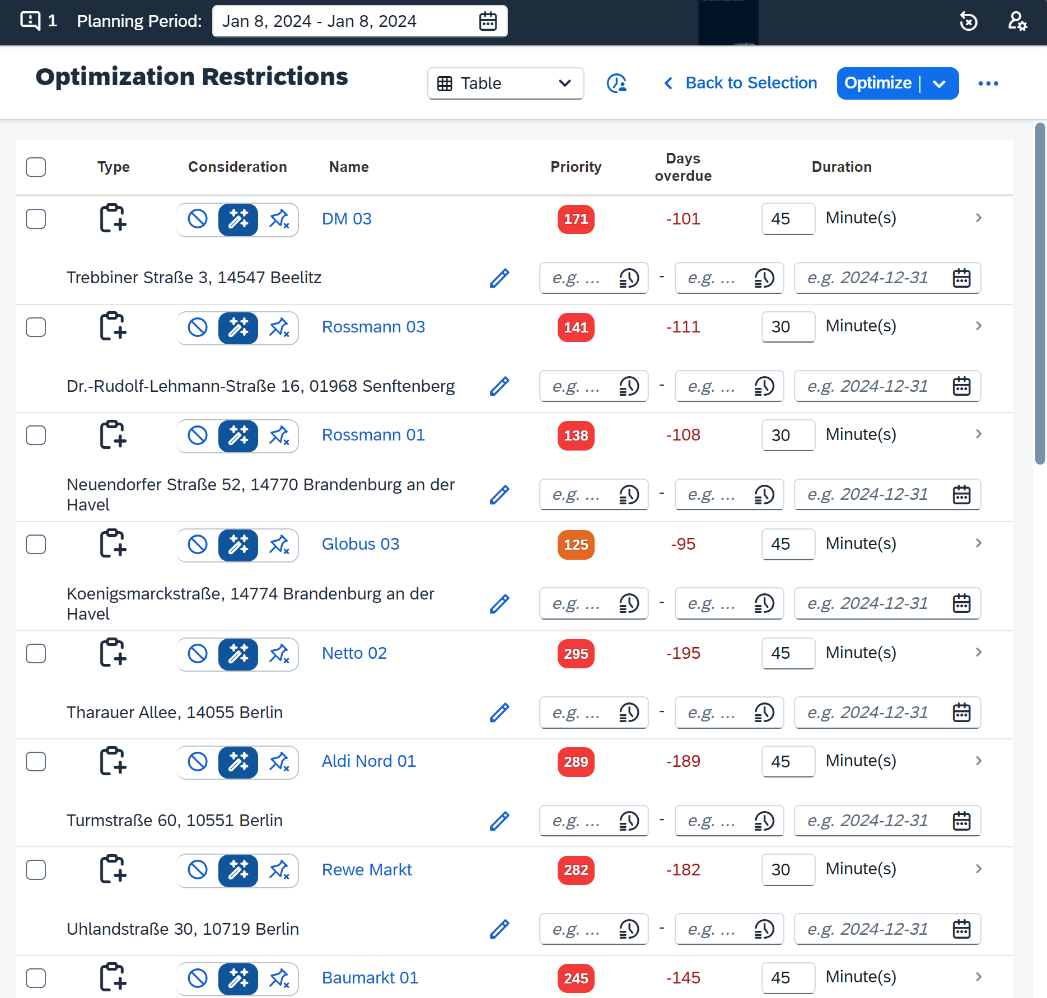Open the Baumarkt 01 link
1047x998 pixels.
(370, 978)
